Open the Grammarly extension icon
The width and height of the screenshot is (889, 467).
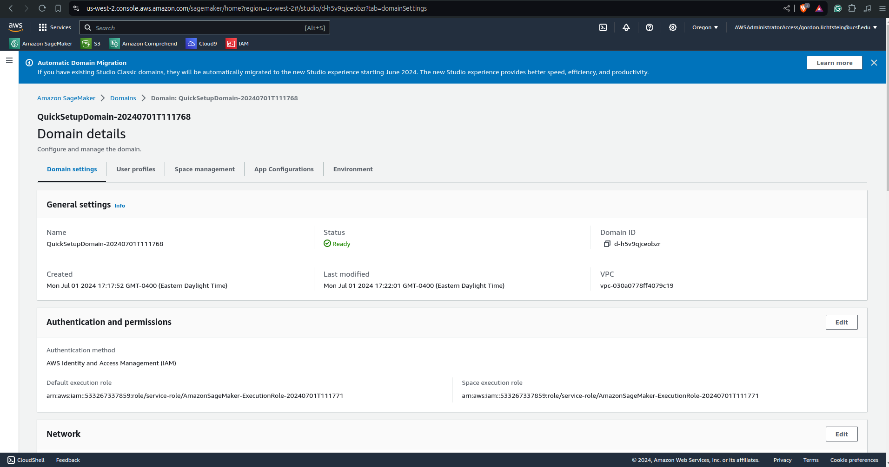click(838, 8)
